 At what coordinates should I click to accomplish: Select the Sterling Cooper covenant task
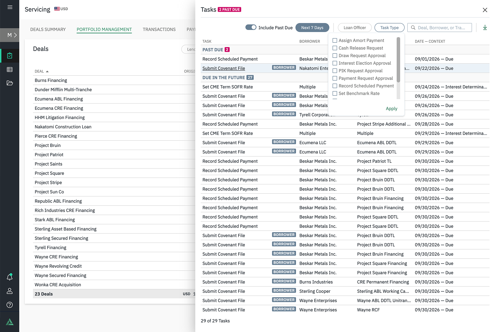click(x=345, y=291)
